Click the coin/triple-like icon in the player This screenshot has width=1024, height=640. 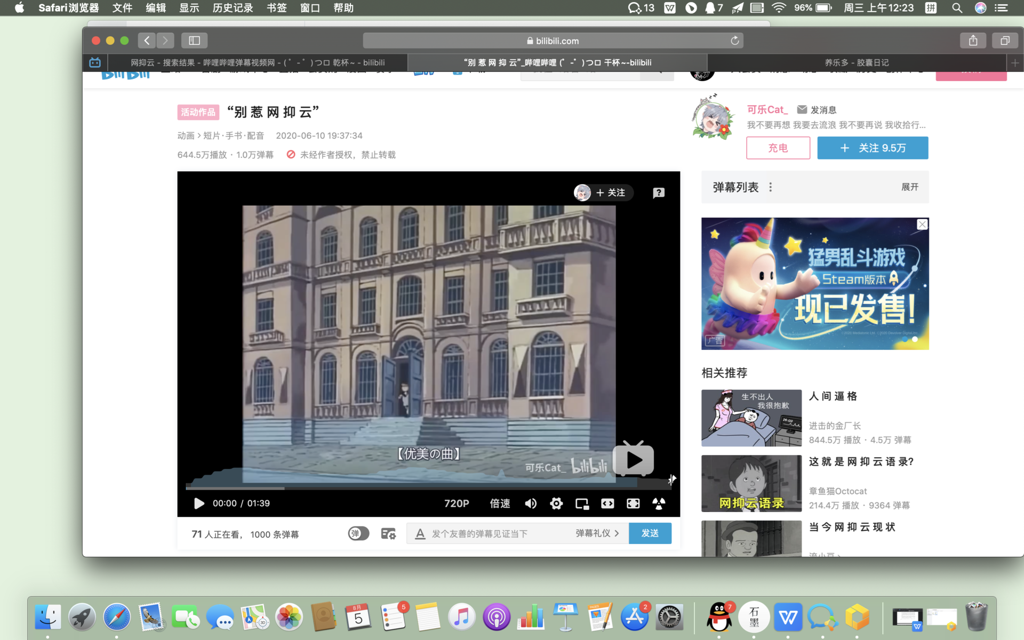coord(659,503)
